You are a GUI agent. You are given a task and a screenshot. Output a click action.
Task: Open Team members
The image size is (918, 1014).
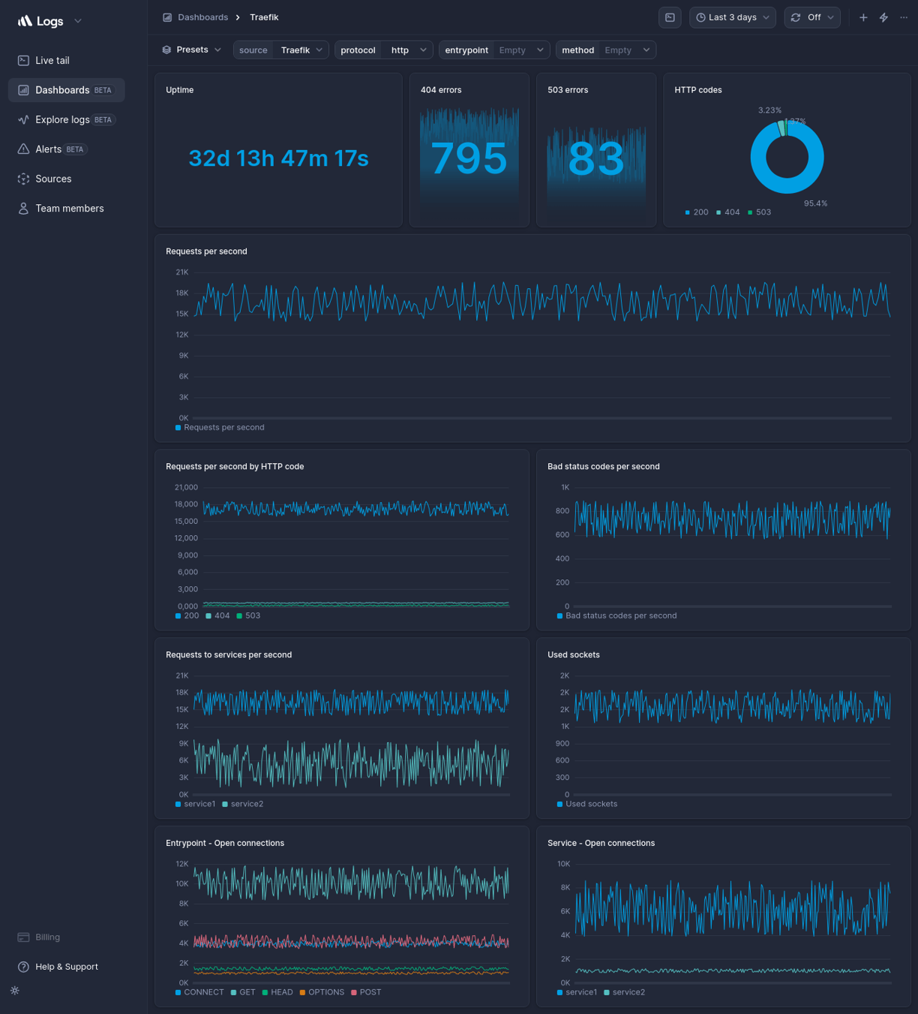tap(69, 208)
